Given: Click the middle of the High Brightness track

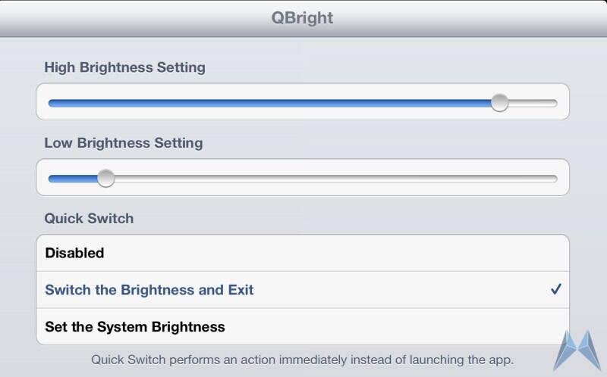Looking at the screenshot, I should point(303,103).
